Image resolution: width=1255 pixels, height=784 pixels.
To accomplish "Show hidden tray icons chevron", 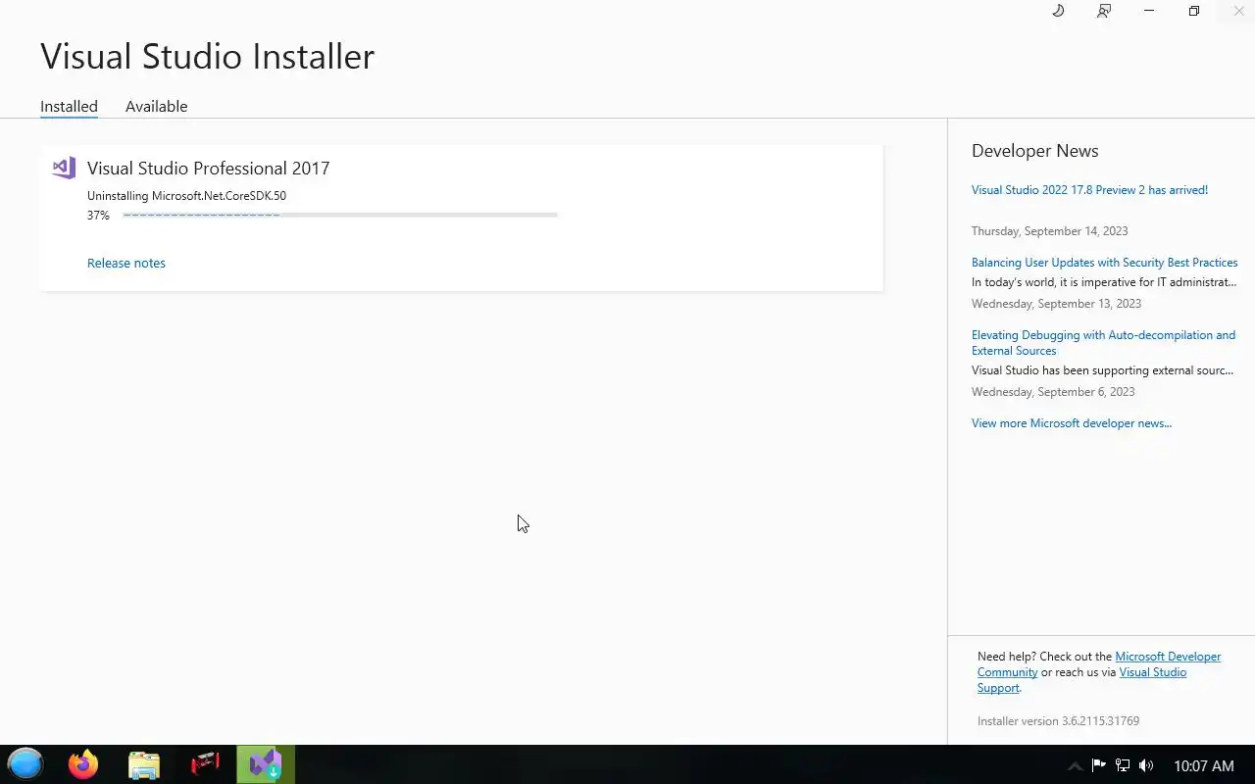I will (x=1075, y=765).
